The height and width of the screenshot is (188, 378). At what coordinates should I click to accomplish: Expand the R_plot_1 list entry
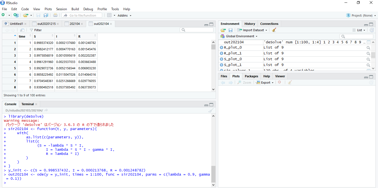(x=222, y=54)
